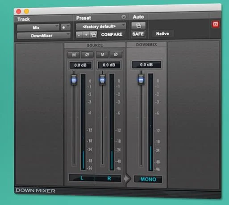Image resolution: width=229 pixels, height=205 pixels.
Task: Click the left channel fader handle
Action: (74, 80)
